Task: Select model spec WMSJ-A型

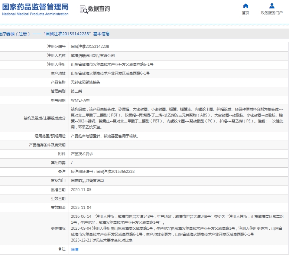Action: pyautogui.click(x=80, y=100)
